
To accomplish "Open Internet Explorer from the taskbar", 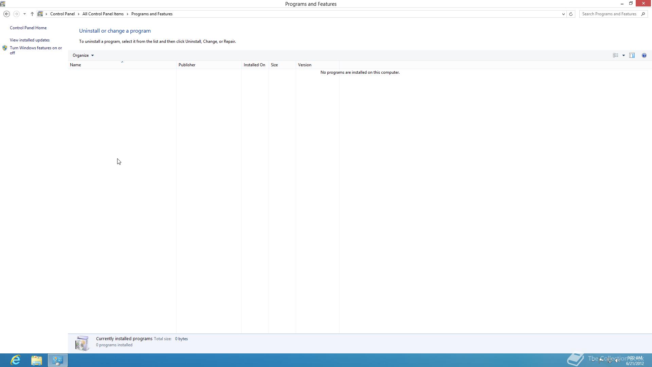I will tap(16, 360).
